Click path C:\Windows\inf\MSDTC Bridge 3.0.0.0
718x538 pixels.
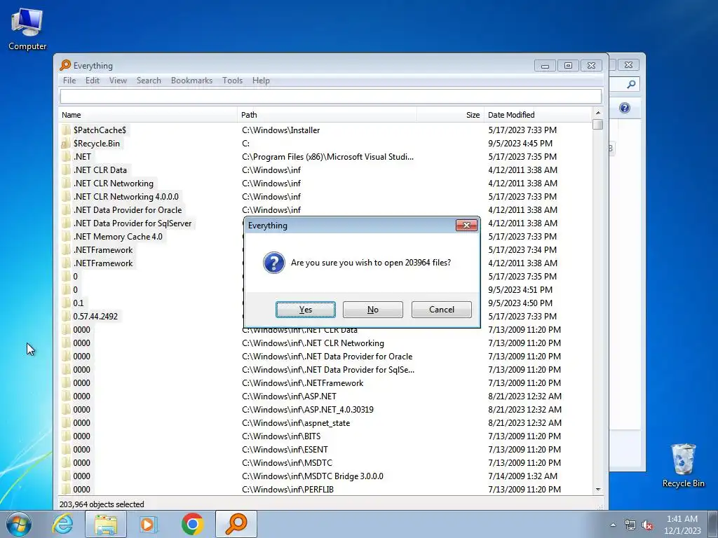coord(312,476)
